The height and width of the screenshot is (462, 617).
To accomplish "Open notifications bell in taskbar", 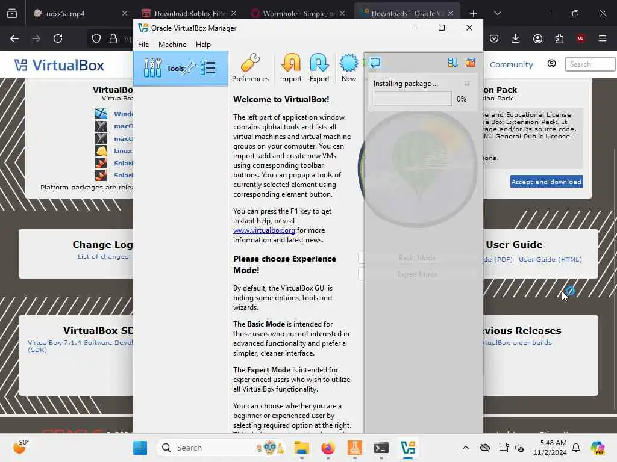I will click(x=576, y=448).
